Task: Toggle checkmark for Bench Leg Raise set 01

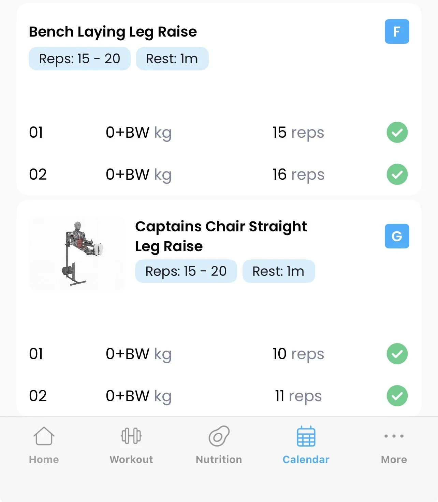Action: (397, 132)
